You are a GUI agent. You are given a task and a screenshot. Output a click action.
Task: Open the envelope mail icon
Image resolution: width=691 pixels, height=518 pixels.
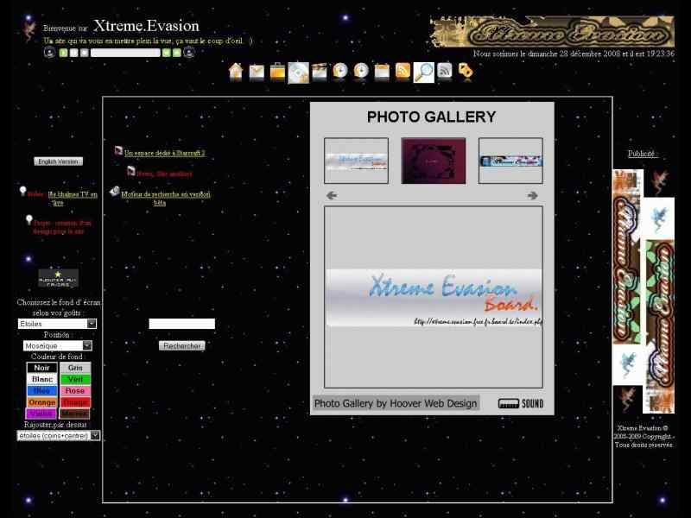[x=257, y=72]
